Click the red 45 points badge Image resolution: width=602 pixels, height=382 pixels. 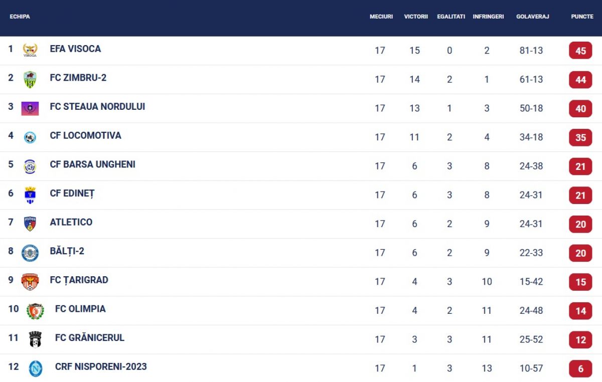click(x=580, y=51)
